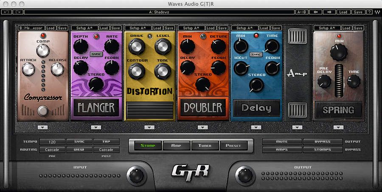Click the tempo SYNC button
This screenshot has width=382, height=192.
(79, 142)
